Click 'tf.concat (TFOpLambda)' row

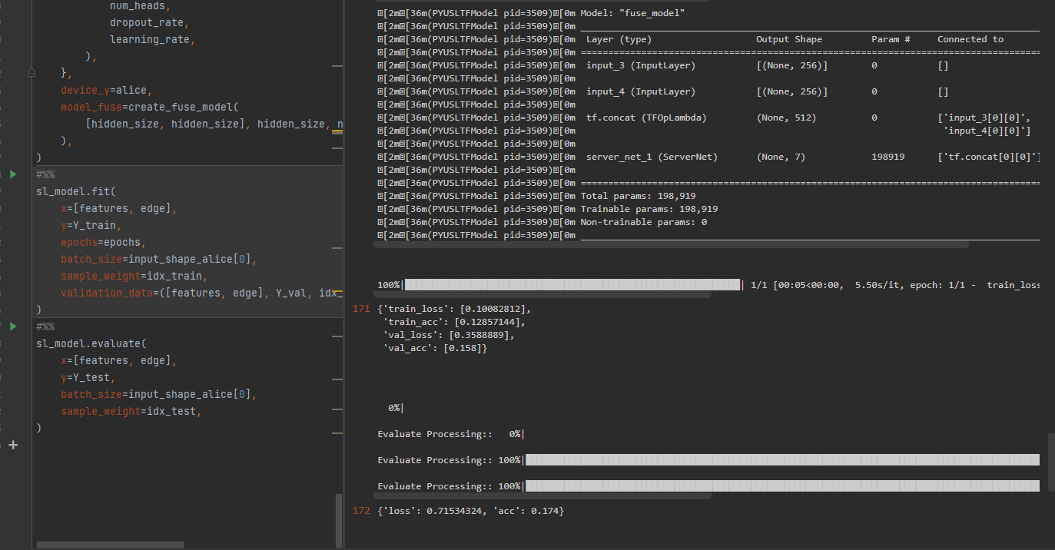[x=646, y=118]
